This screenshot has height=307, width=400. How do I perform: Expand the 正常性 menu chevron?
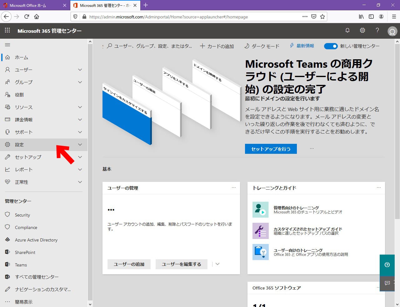(80, 182)
